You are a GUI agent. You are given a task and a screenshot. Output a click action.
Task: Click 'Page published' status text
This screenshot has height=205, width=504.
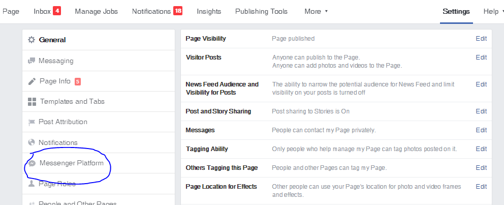pyautogui.click(x=293, y=39)
